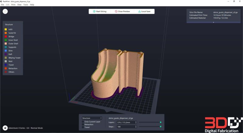Click the Local Save download icon
The height and width of the screenshot is (133, 243).
click(x=139, y=11)
